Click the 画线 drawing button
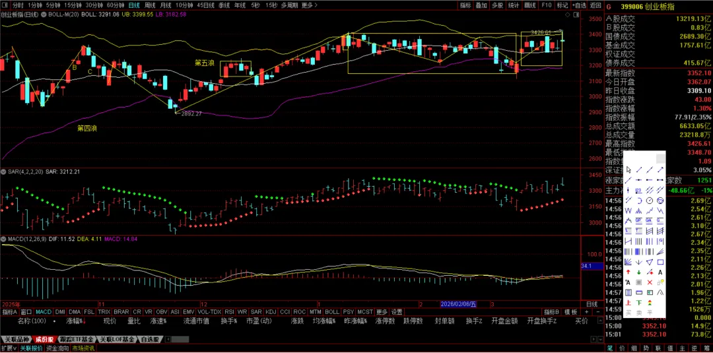713x353 pixels. pos(530,5)
